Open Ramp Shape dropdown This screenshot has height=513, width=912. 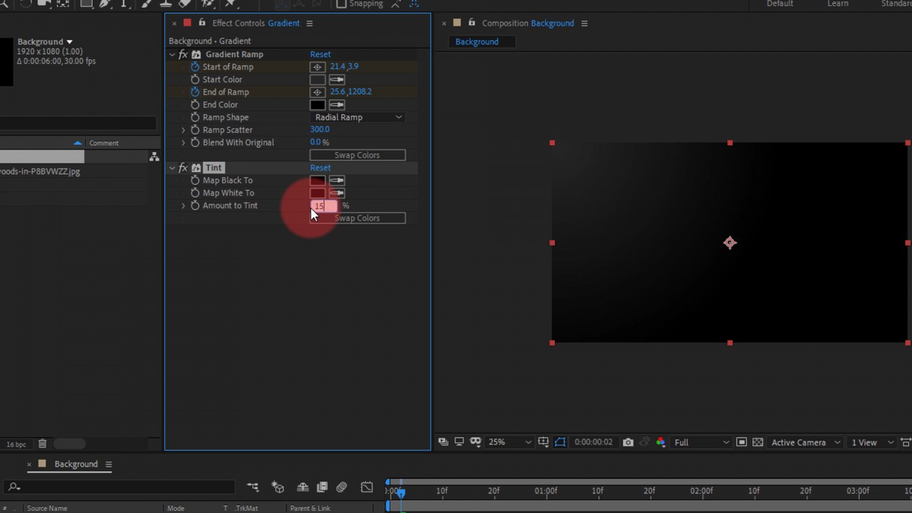click(357, 117)
